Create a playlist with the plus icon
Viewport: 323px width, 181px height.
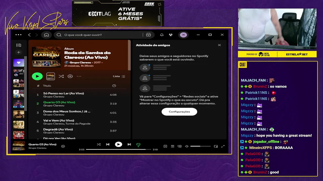pos(19,52)
